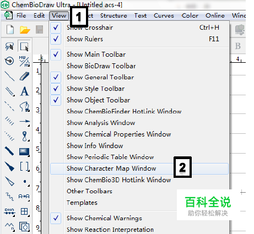
Task: Click the Save disk icon
Action: (x=39, y=30)
